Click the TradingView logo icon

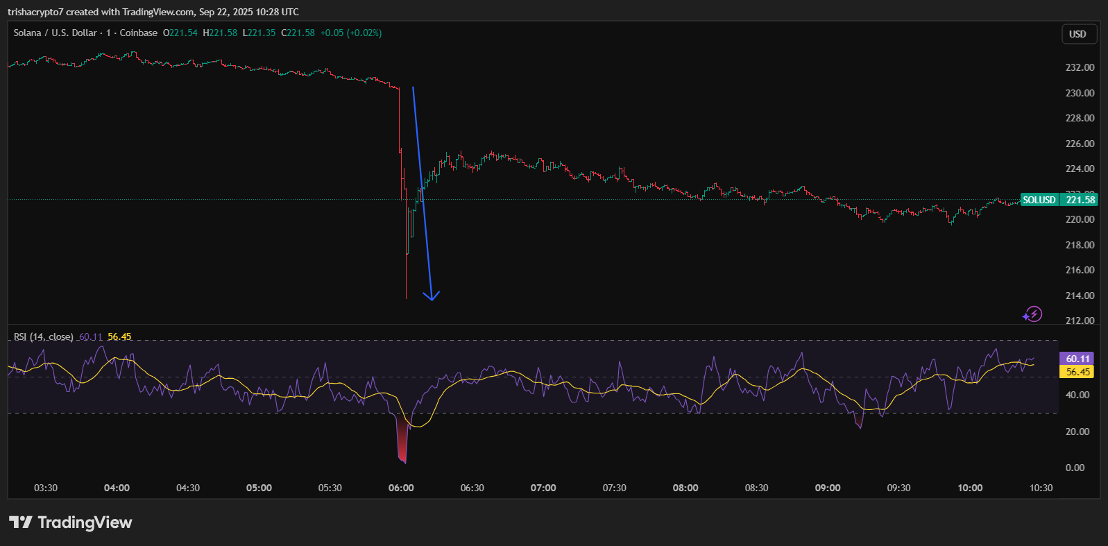click(x=21, y=522)
